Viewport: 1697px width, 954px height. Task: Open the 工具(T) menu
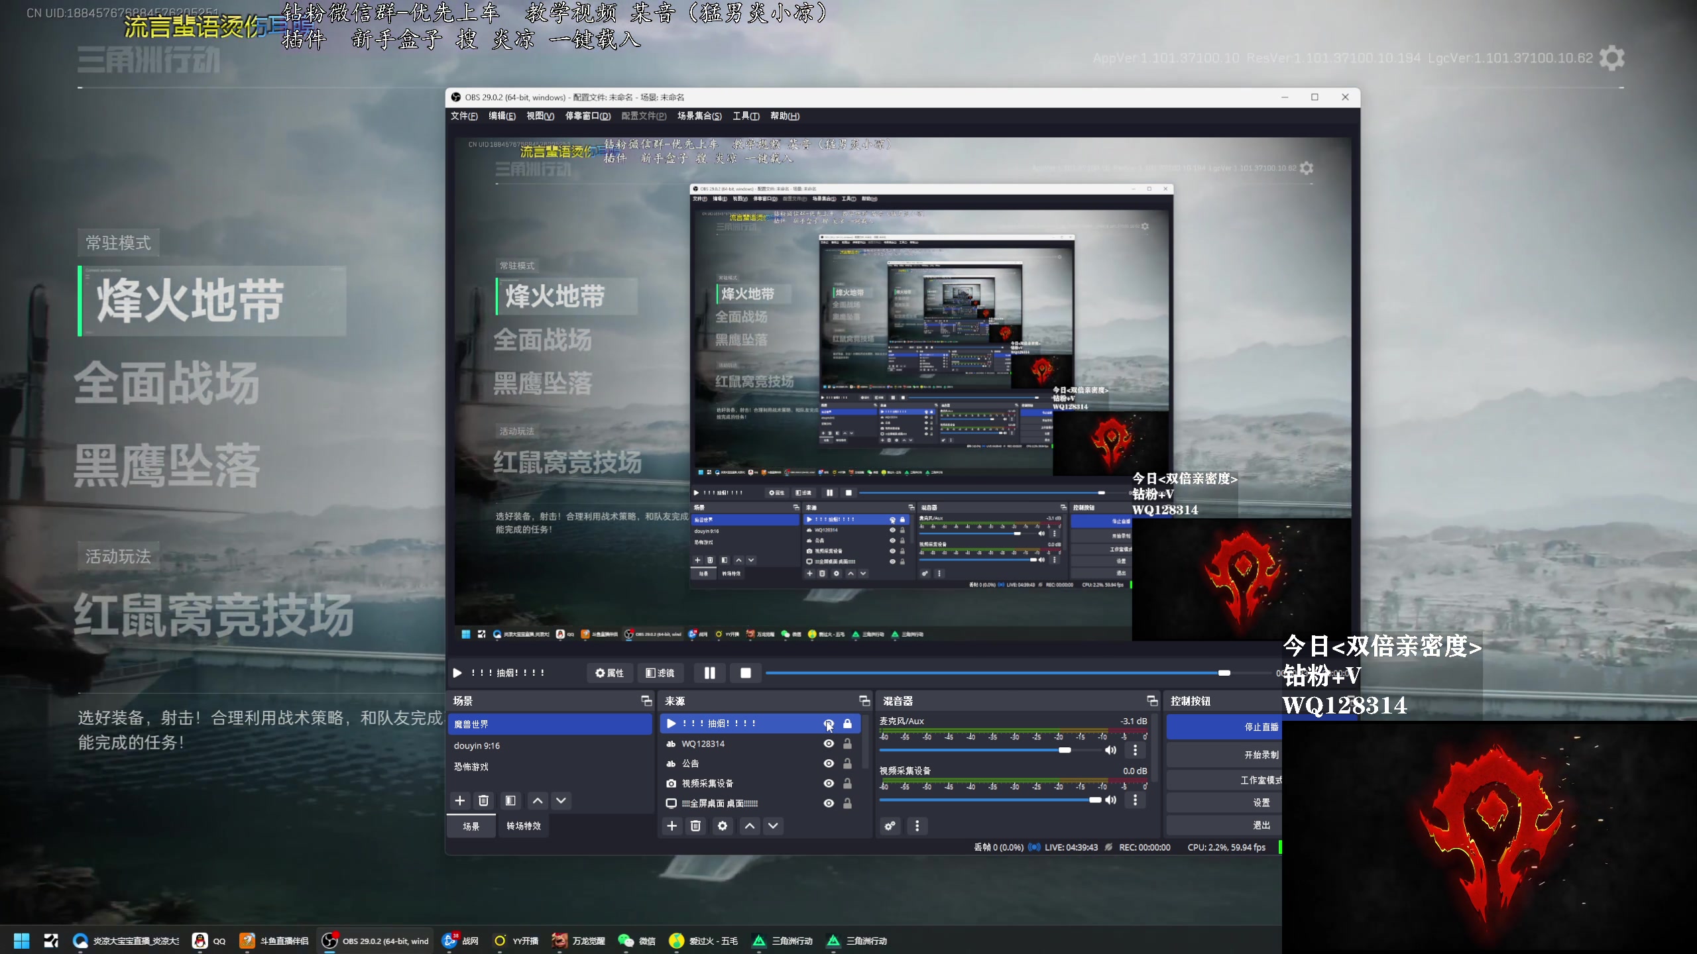click(746, 116)
